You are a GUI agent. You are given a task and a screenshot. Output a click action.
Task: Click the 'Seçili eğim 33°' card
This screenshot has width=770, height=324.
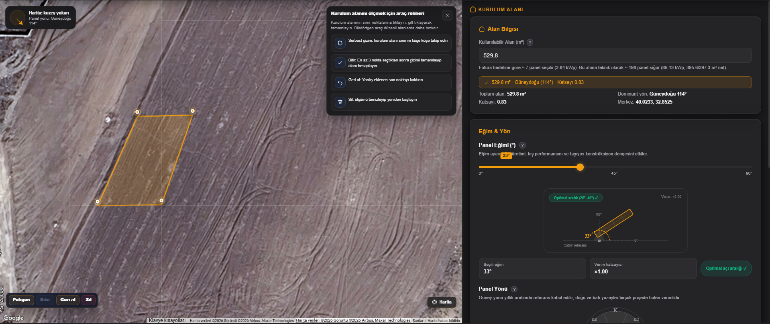532,269
